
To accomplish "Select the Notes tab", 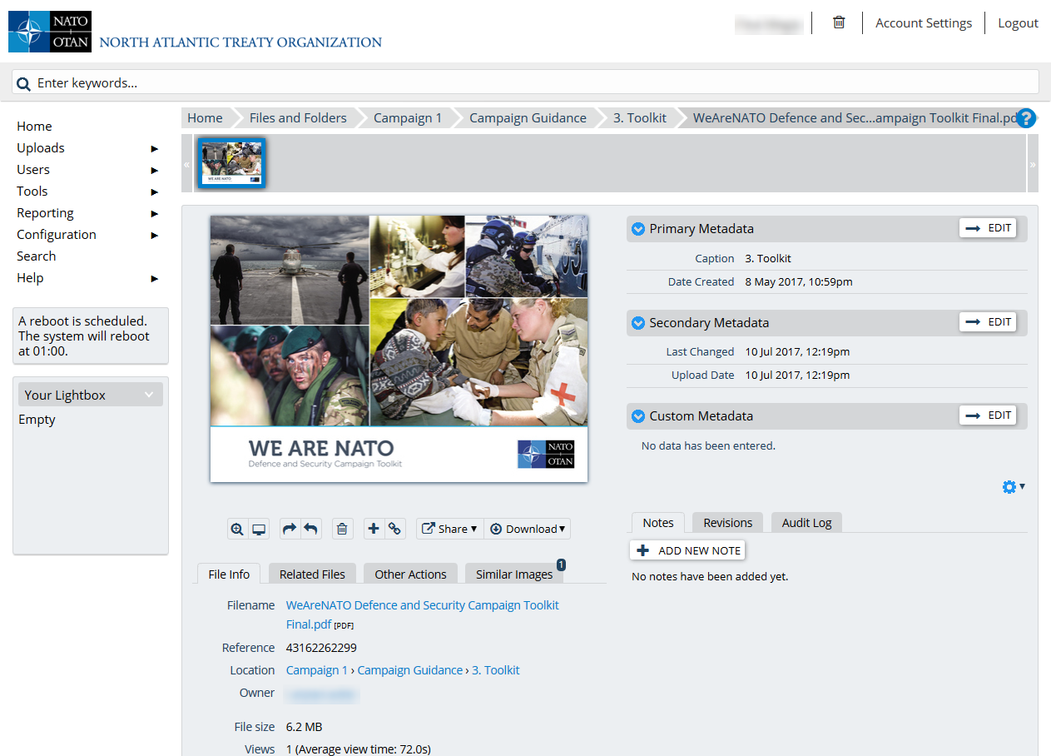I will (x=658, y=522).
